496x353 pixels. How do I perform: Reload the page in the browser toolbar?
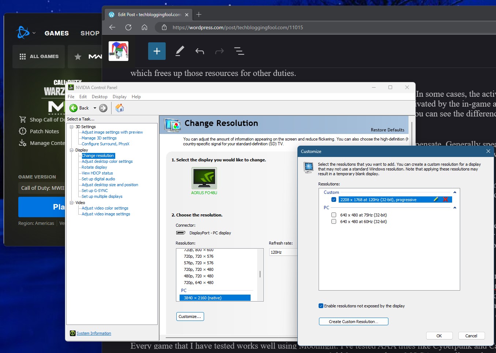click(x=128, y=27)
